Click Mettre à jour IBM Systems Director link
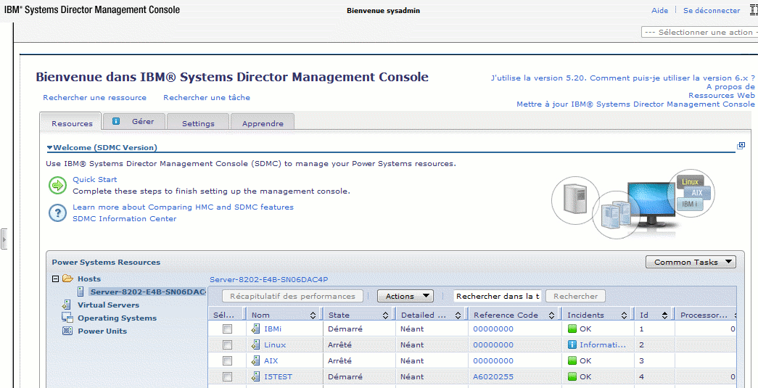This screenshot has height=388, width=758. point(635,104)
